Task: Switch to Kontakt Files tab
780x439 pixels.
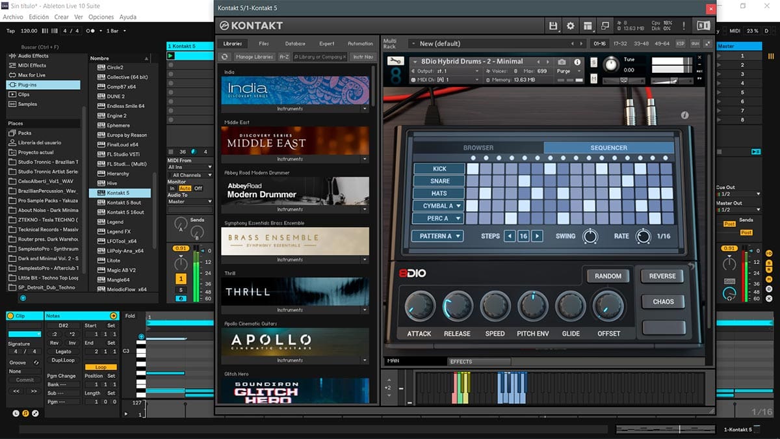Action: 264,44
